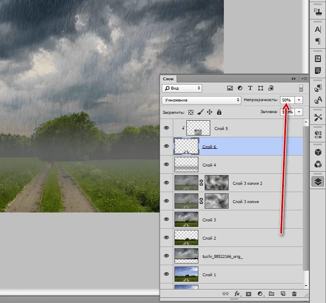Click mask link icon on Слой 3 копия 2
Viewport: 326px width, 303px height.
(x=201, y=183)
